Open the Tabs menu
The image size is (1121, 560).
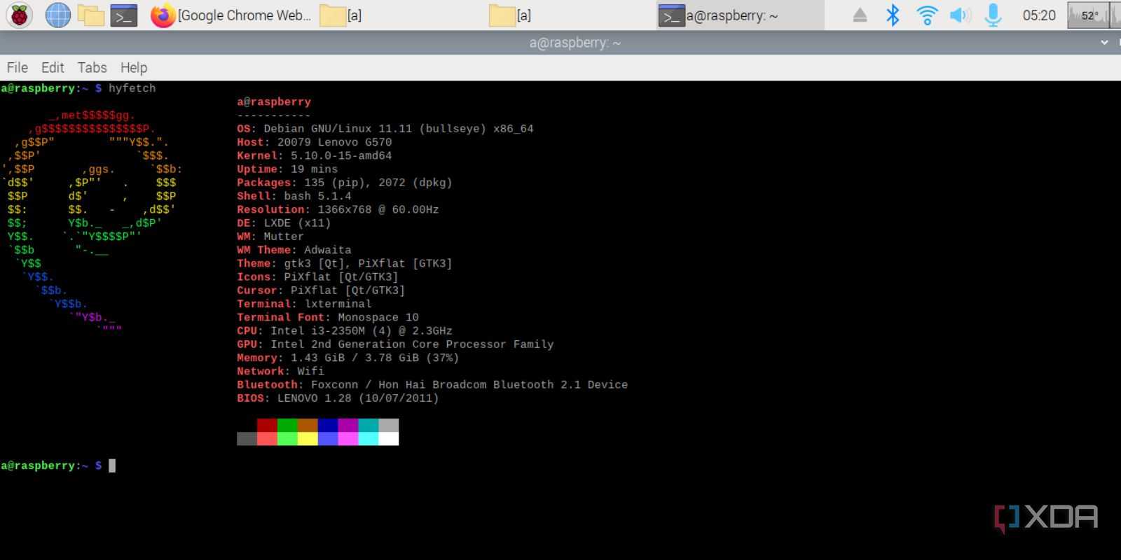(x=92, y=67)
